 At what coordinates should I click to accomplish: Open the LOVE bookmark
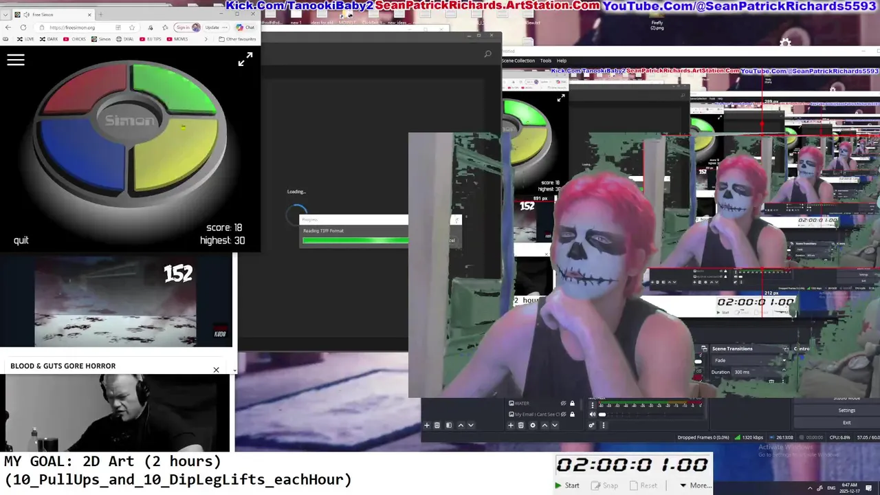tap(25, 39)
